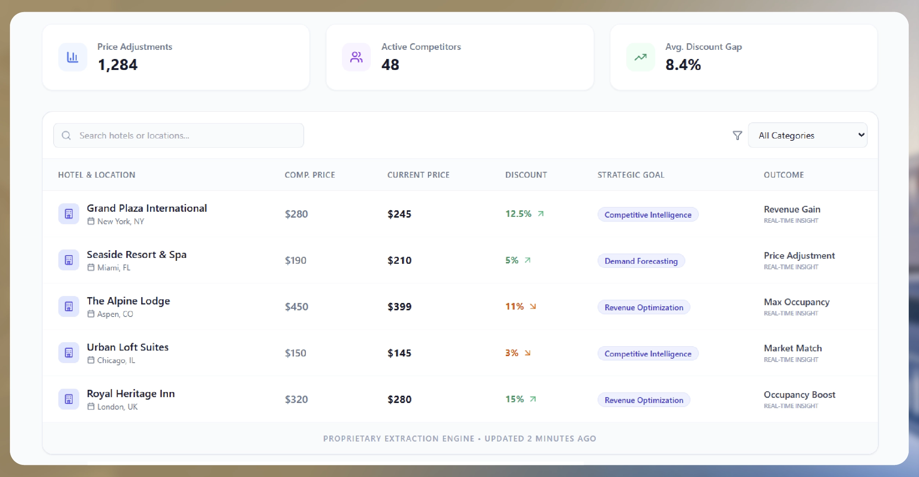Click the Competitive Intelligence badge for Urban Loft Suites
This screenshot has height=477, width=919.
click(x=648, y=354)
